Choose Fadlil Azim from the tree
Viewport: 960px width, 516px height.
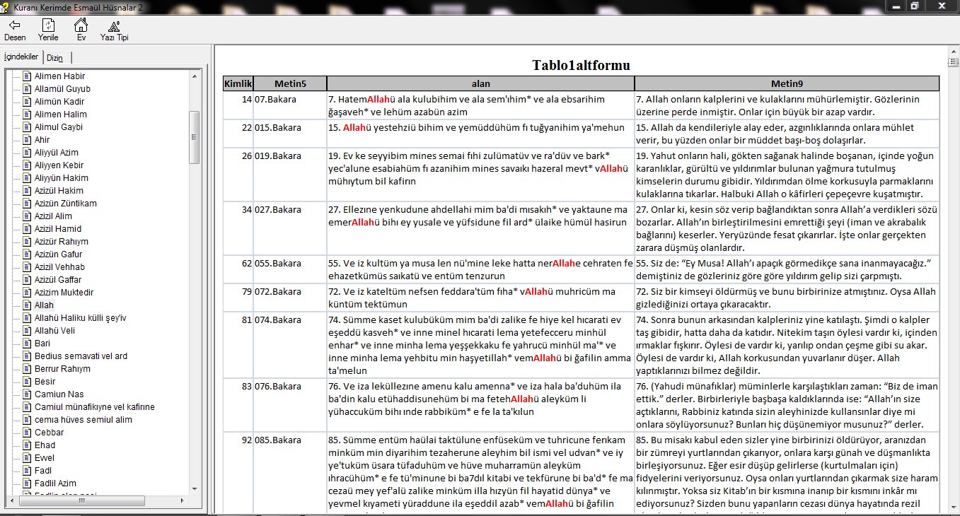coord(55,483)
